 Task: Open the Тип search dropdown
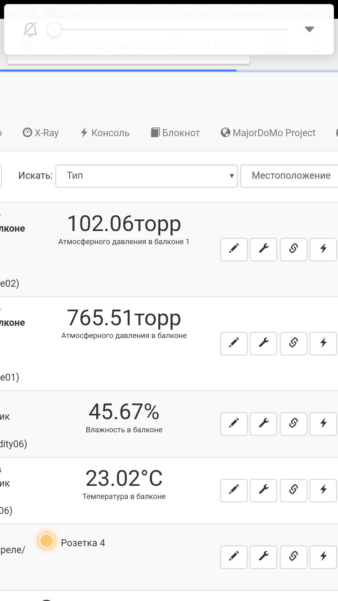pyautogui.click(x=146, y=176)
